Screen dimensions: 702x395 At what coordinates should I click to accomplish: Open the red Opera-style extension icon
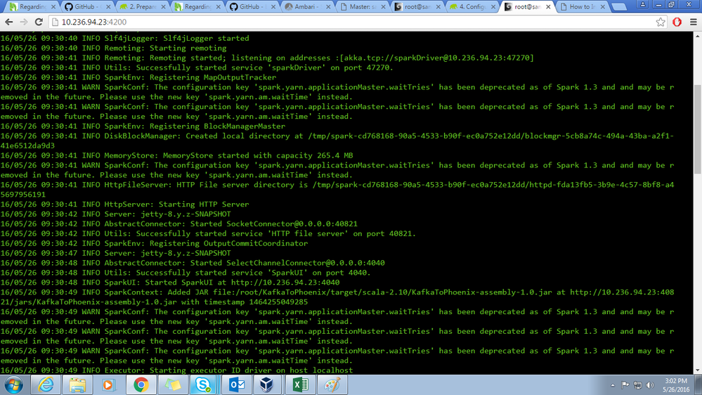click(677, 22)
